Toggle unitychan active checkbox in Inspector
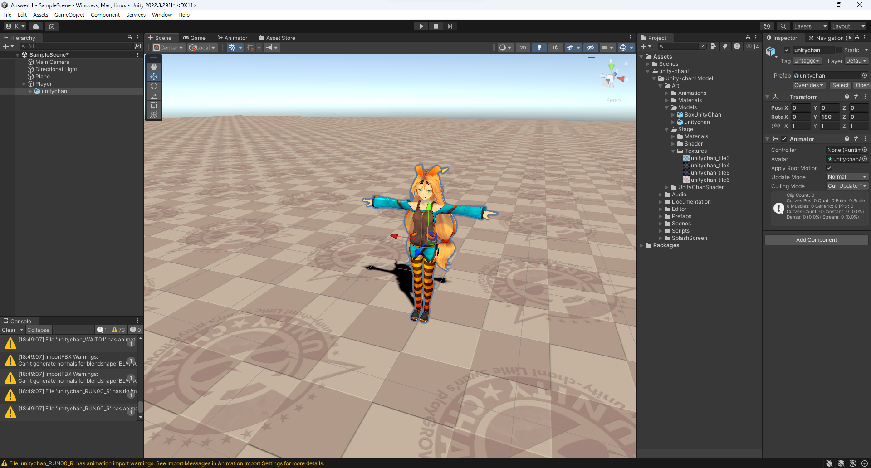The width and height of the screenshot is (871, 468). pos(787,50)
